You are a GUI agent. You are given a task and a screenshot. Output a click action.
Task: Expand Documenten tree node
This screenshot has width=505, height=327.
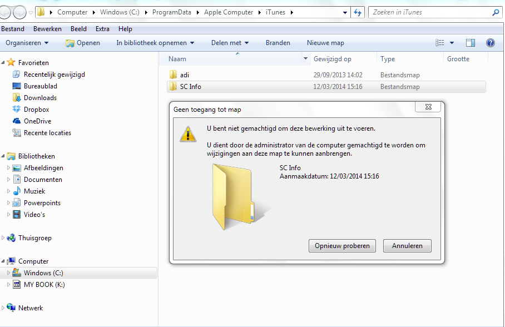[8, 179]
